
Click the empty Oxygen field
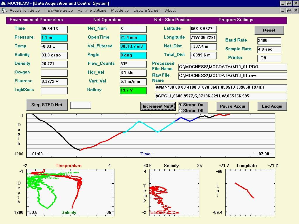pos(54,73)
